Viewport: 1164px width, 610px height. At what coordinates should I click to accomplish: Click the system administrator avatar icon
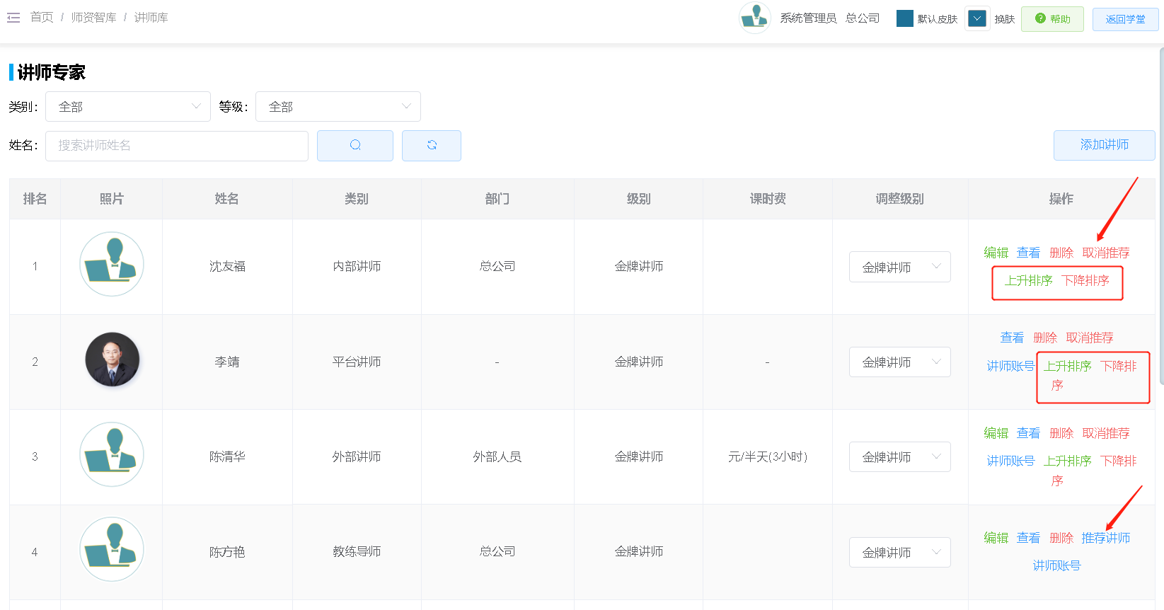(754, 18)
